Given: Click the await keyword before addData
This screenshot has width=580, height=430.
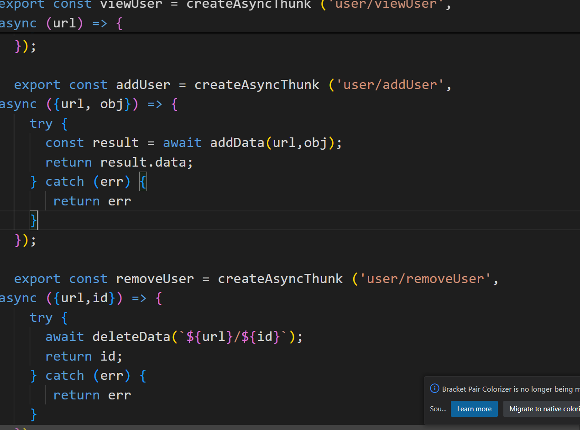Looking at the screenshot, I should click(182, 143).
